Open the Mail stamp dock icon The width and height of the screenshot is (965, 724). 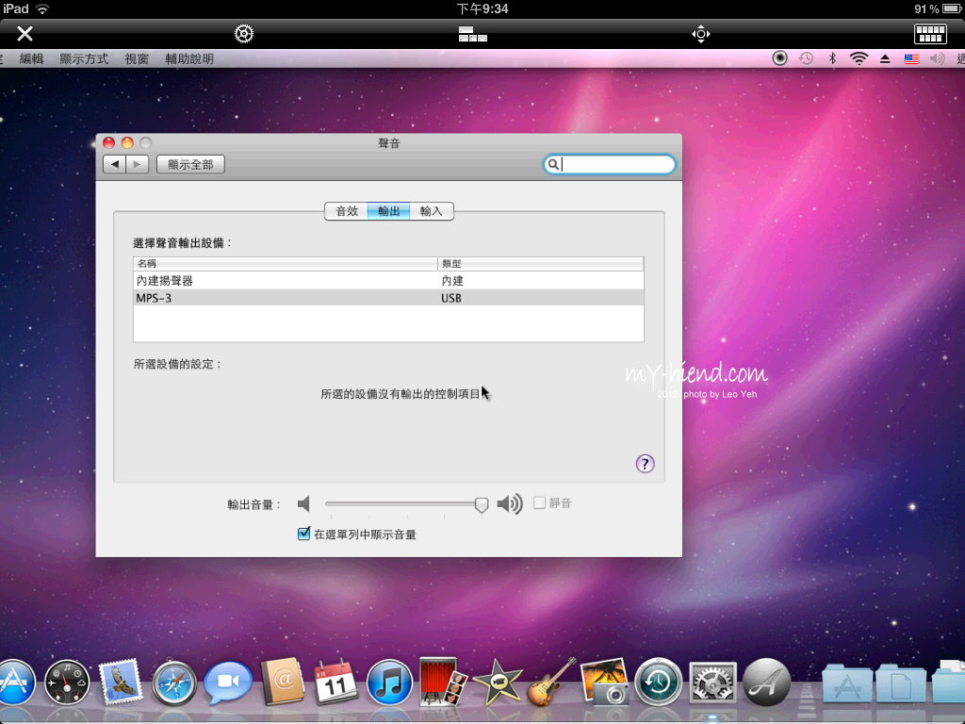[x=121, y=681]
